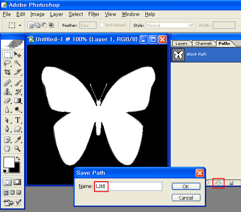241x212 pixels.
Task: Close the Save Path dialog
Action: tap(200, 173)
